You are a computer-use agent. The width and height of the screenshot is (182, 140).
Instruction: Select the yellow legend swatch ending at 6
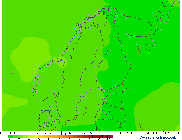pyautogui.click(x=36, y=136)
